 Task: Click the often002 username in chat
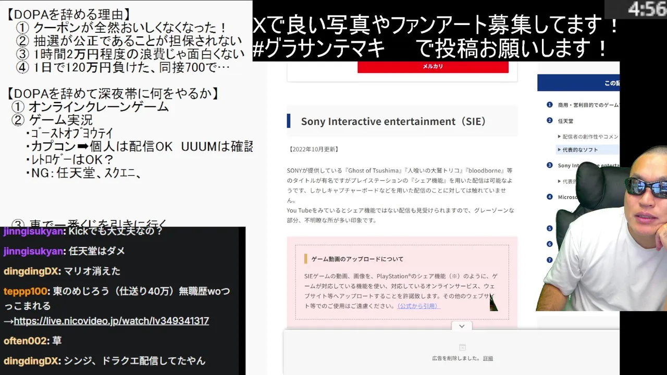tap(26, 341)
